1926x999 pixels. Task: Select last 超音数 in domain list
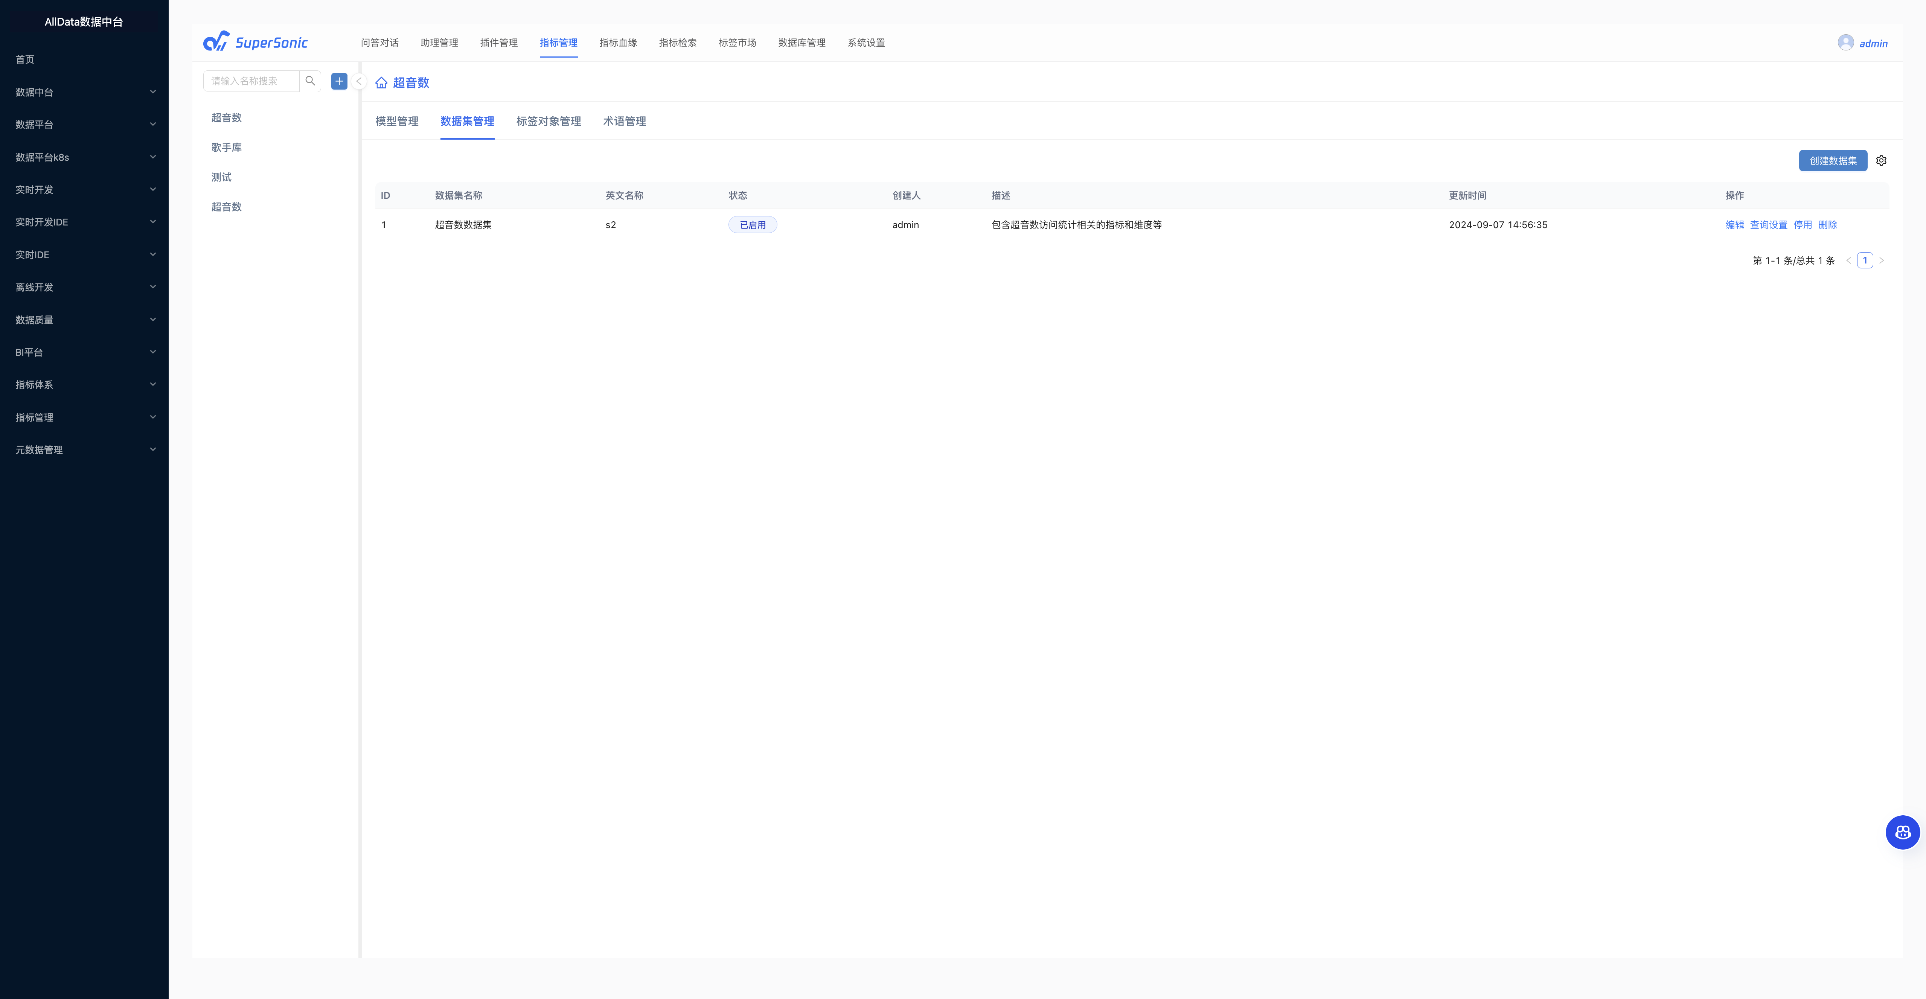click(227, 206)
